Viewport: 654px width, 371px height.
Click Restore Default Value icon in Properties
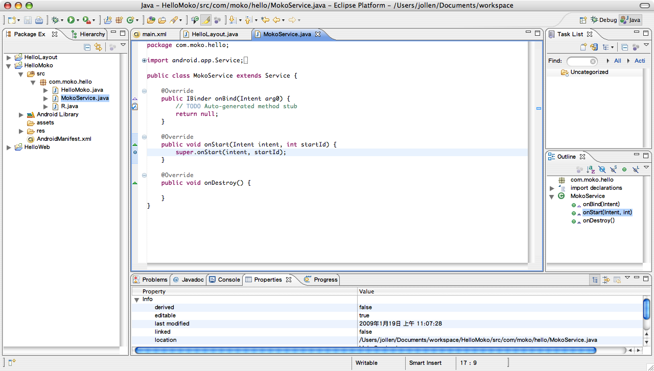pos(617,280)
